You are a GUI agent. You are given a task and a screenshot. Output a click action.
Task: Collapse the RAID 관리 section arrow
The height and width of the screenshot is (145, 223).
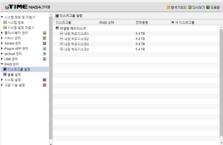(2, 64)
